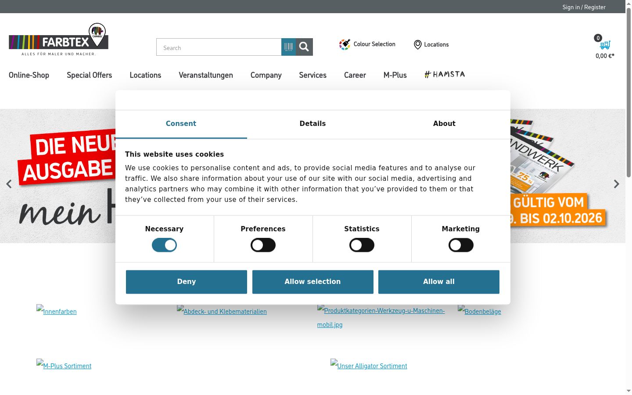Screen dimensions: 632x395
Task: Open the Services menu
Action: [313, 75]
